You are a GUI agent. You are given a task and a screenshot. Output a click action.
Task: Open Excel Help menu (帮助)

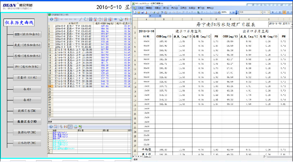(x=210, y=8)
